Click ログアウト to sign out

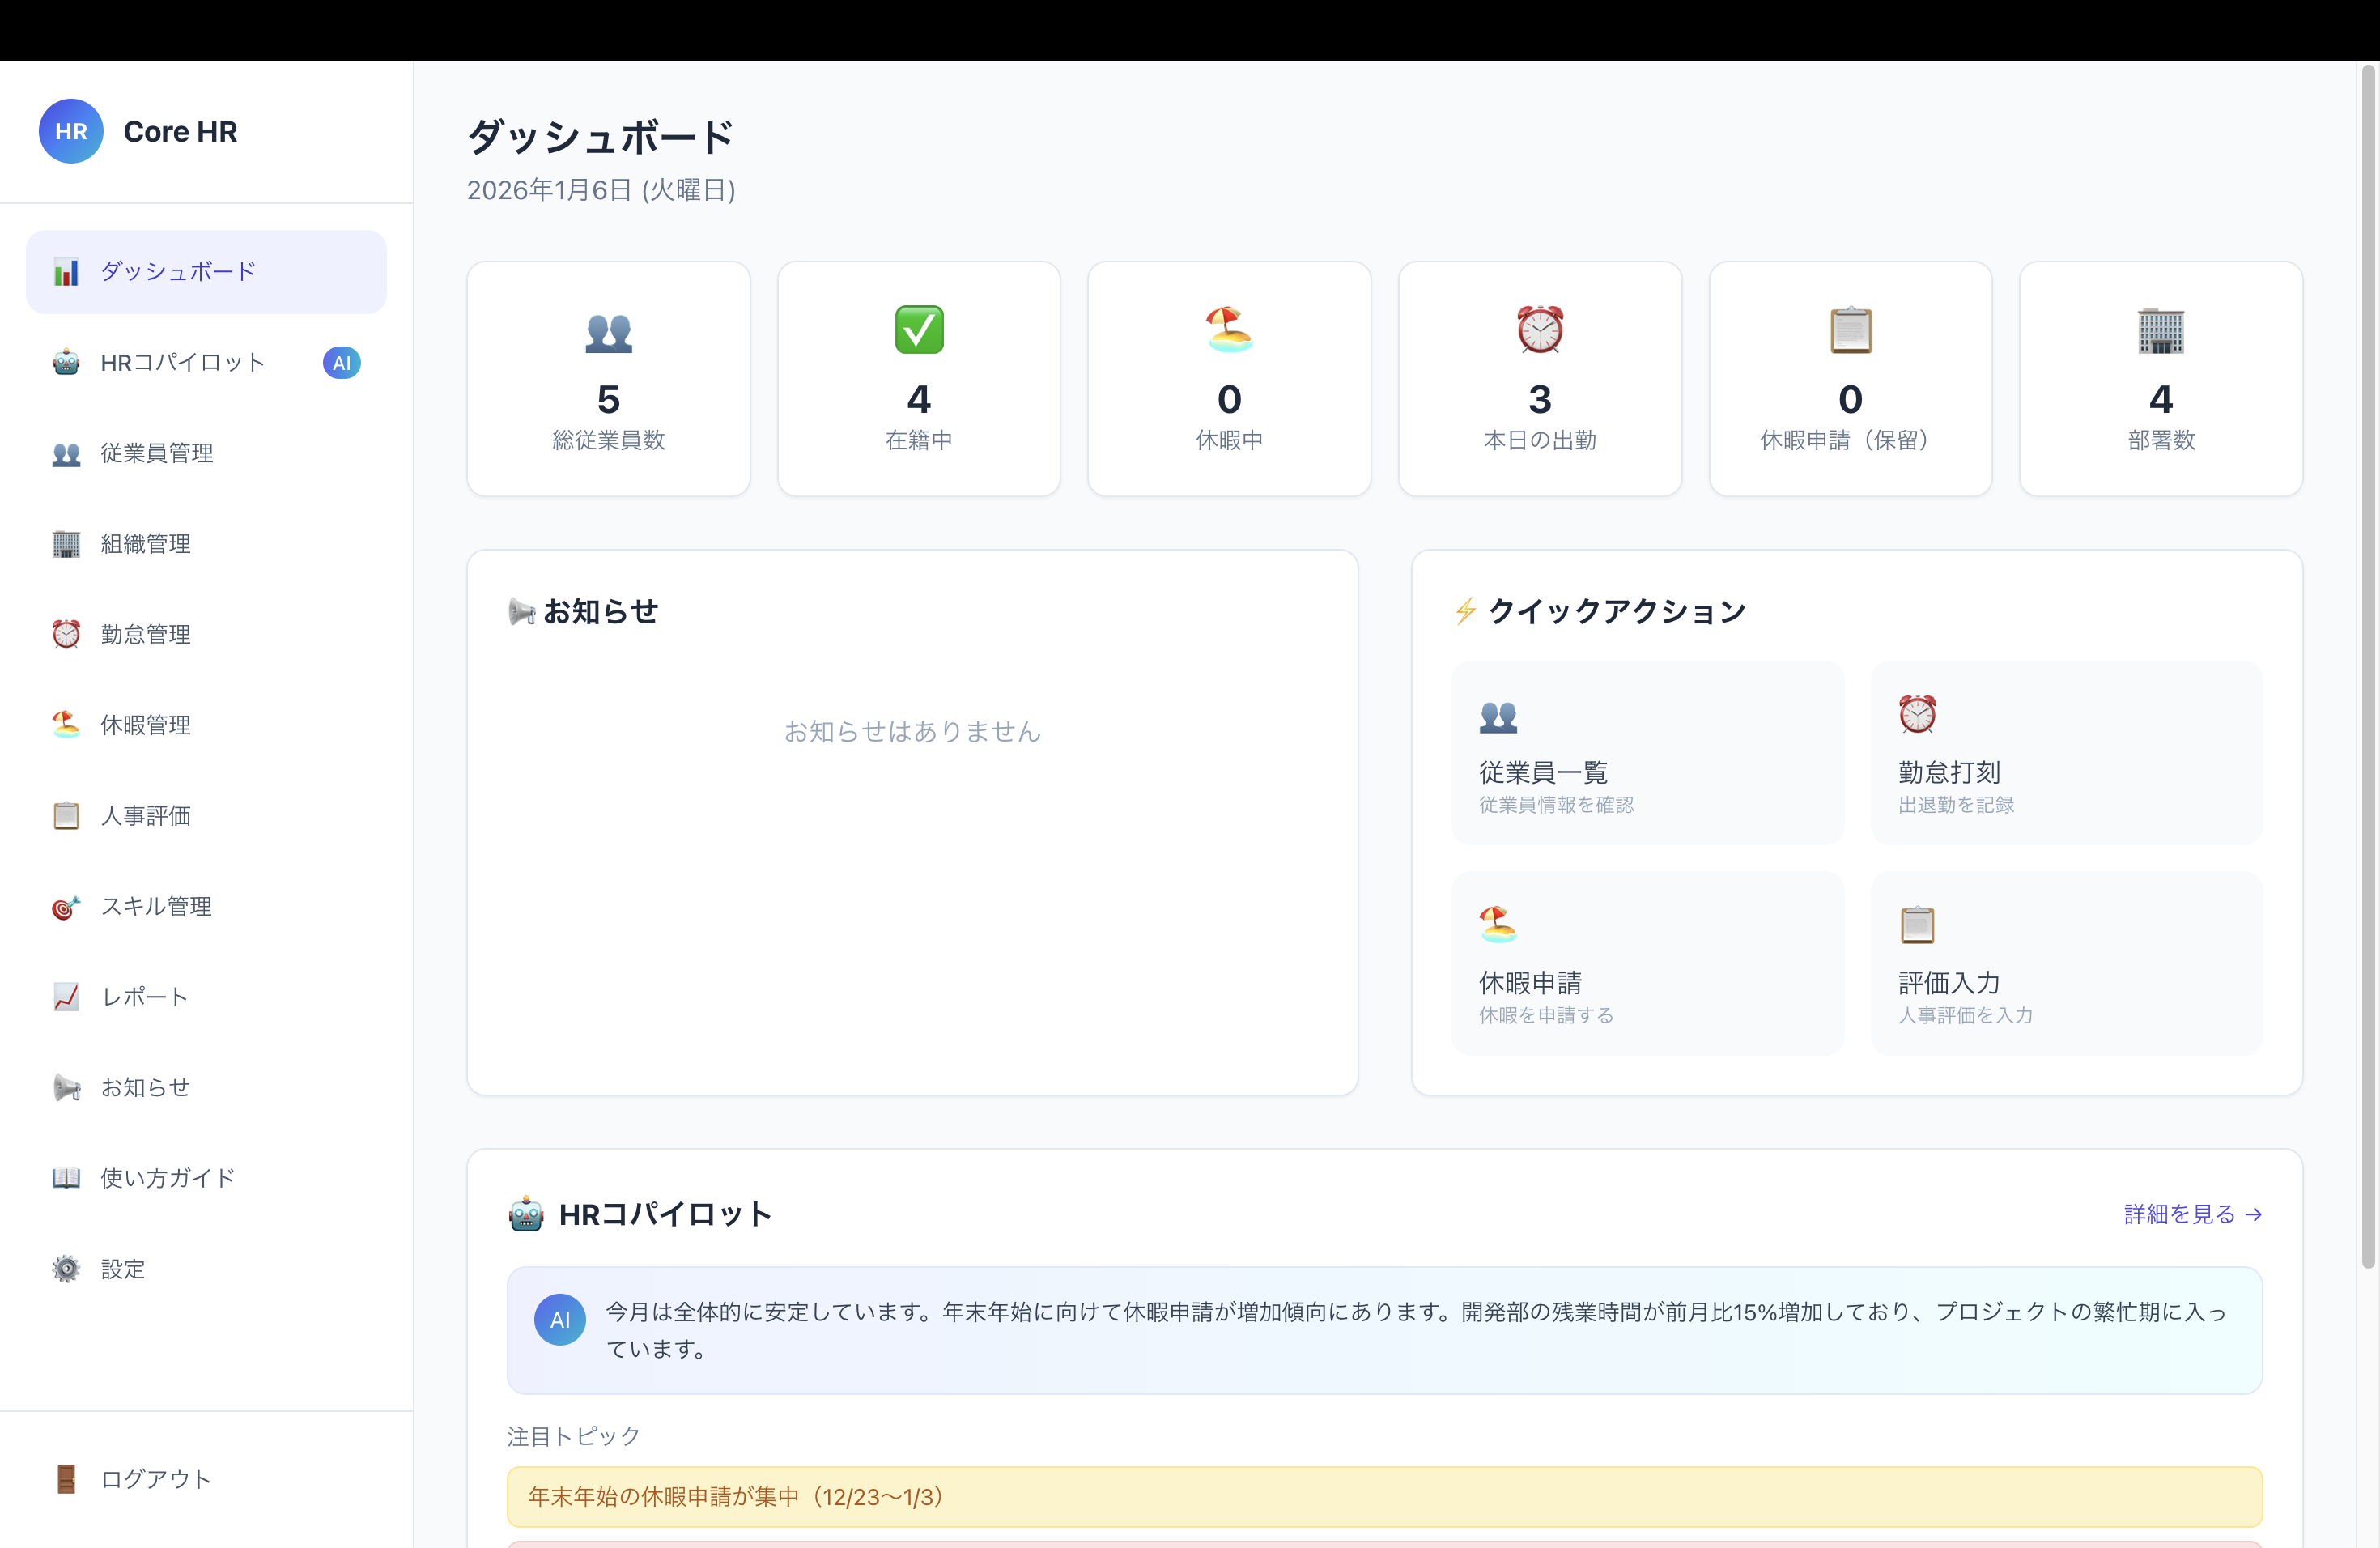click(x=156, y=1479)
